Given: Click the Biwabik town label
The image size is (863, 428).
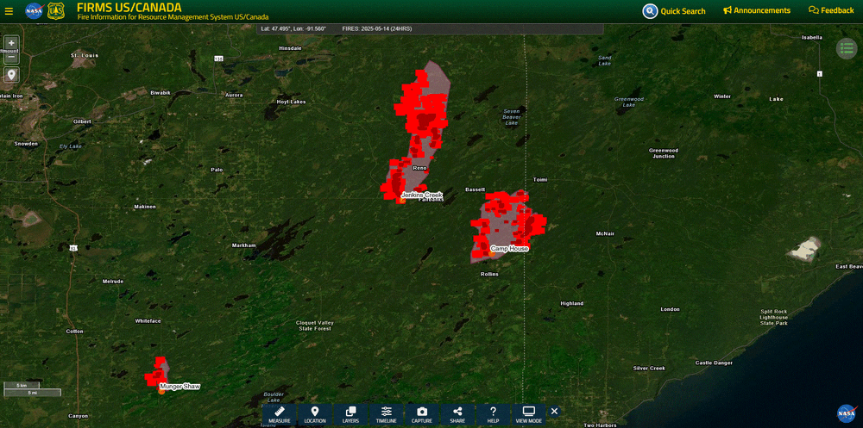Looking at the screenshot, I should tap(161, 93).
